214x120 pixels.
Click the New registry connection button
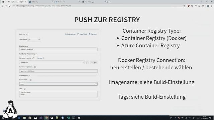point(94,62)
